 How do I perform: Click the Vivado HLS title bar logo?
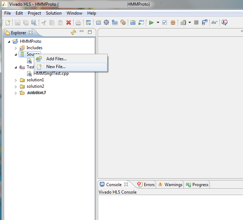click(x=5, y=4)
